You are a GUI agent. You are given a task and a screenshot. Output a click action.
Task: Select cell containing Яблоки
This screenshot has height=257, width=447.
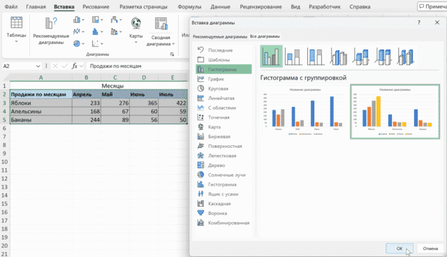(41, 103)
